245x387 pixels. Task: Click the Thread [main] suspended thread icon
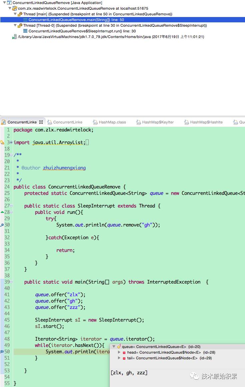[x=20, y=14]
